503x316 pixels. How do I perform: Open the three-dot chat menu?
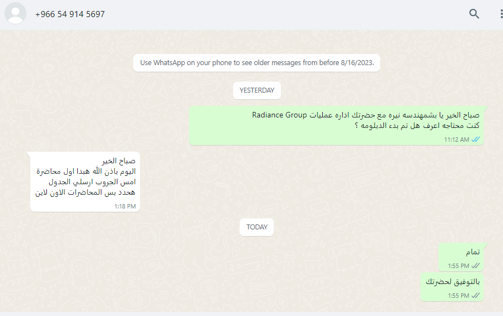click(x=501, y=14)
